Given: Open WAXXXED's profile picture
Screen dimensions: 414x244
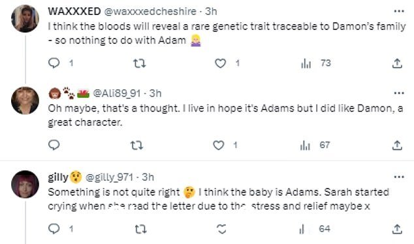Looking at the screenshot, I should pos(25,18).
